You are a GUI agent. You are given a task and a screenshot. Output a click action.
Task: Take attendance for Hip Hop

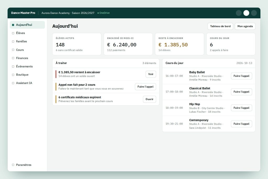tap(241, 108)
